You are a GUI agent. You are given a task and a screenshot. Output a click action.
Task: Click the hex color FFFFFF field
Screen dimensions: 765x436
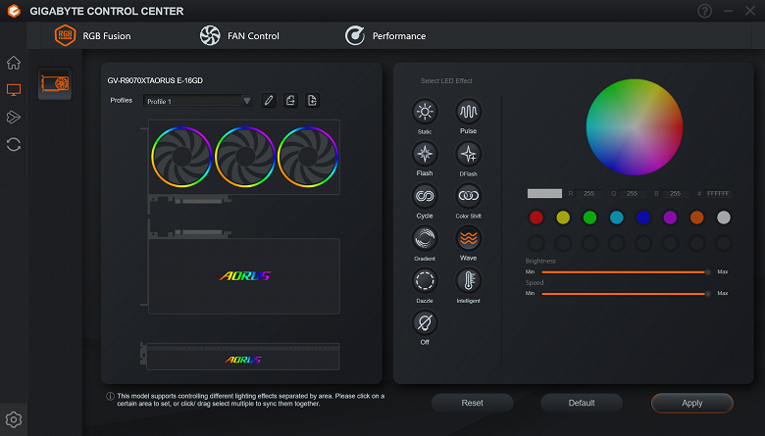718,193
